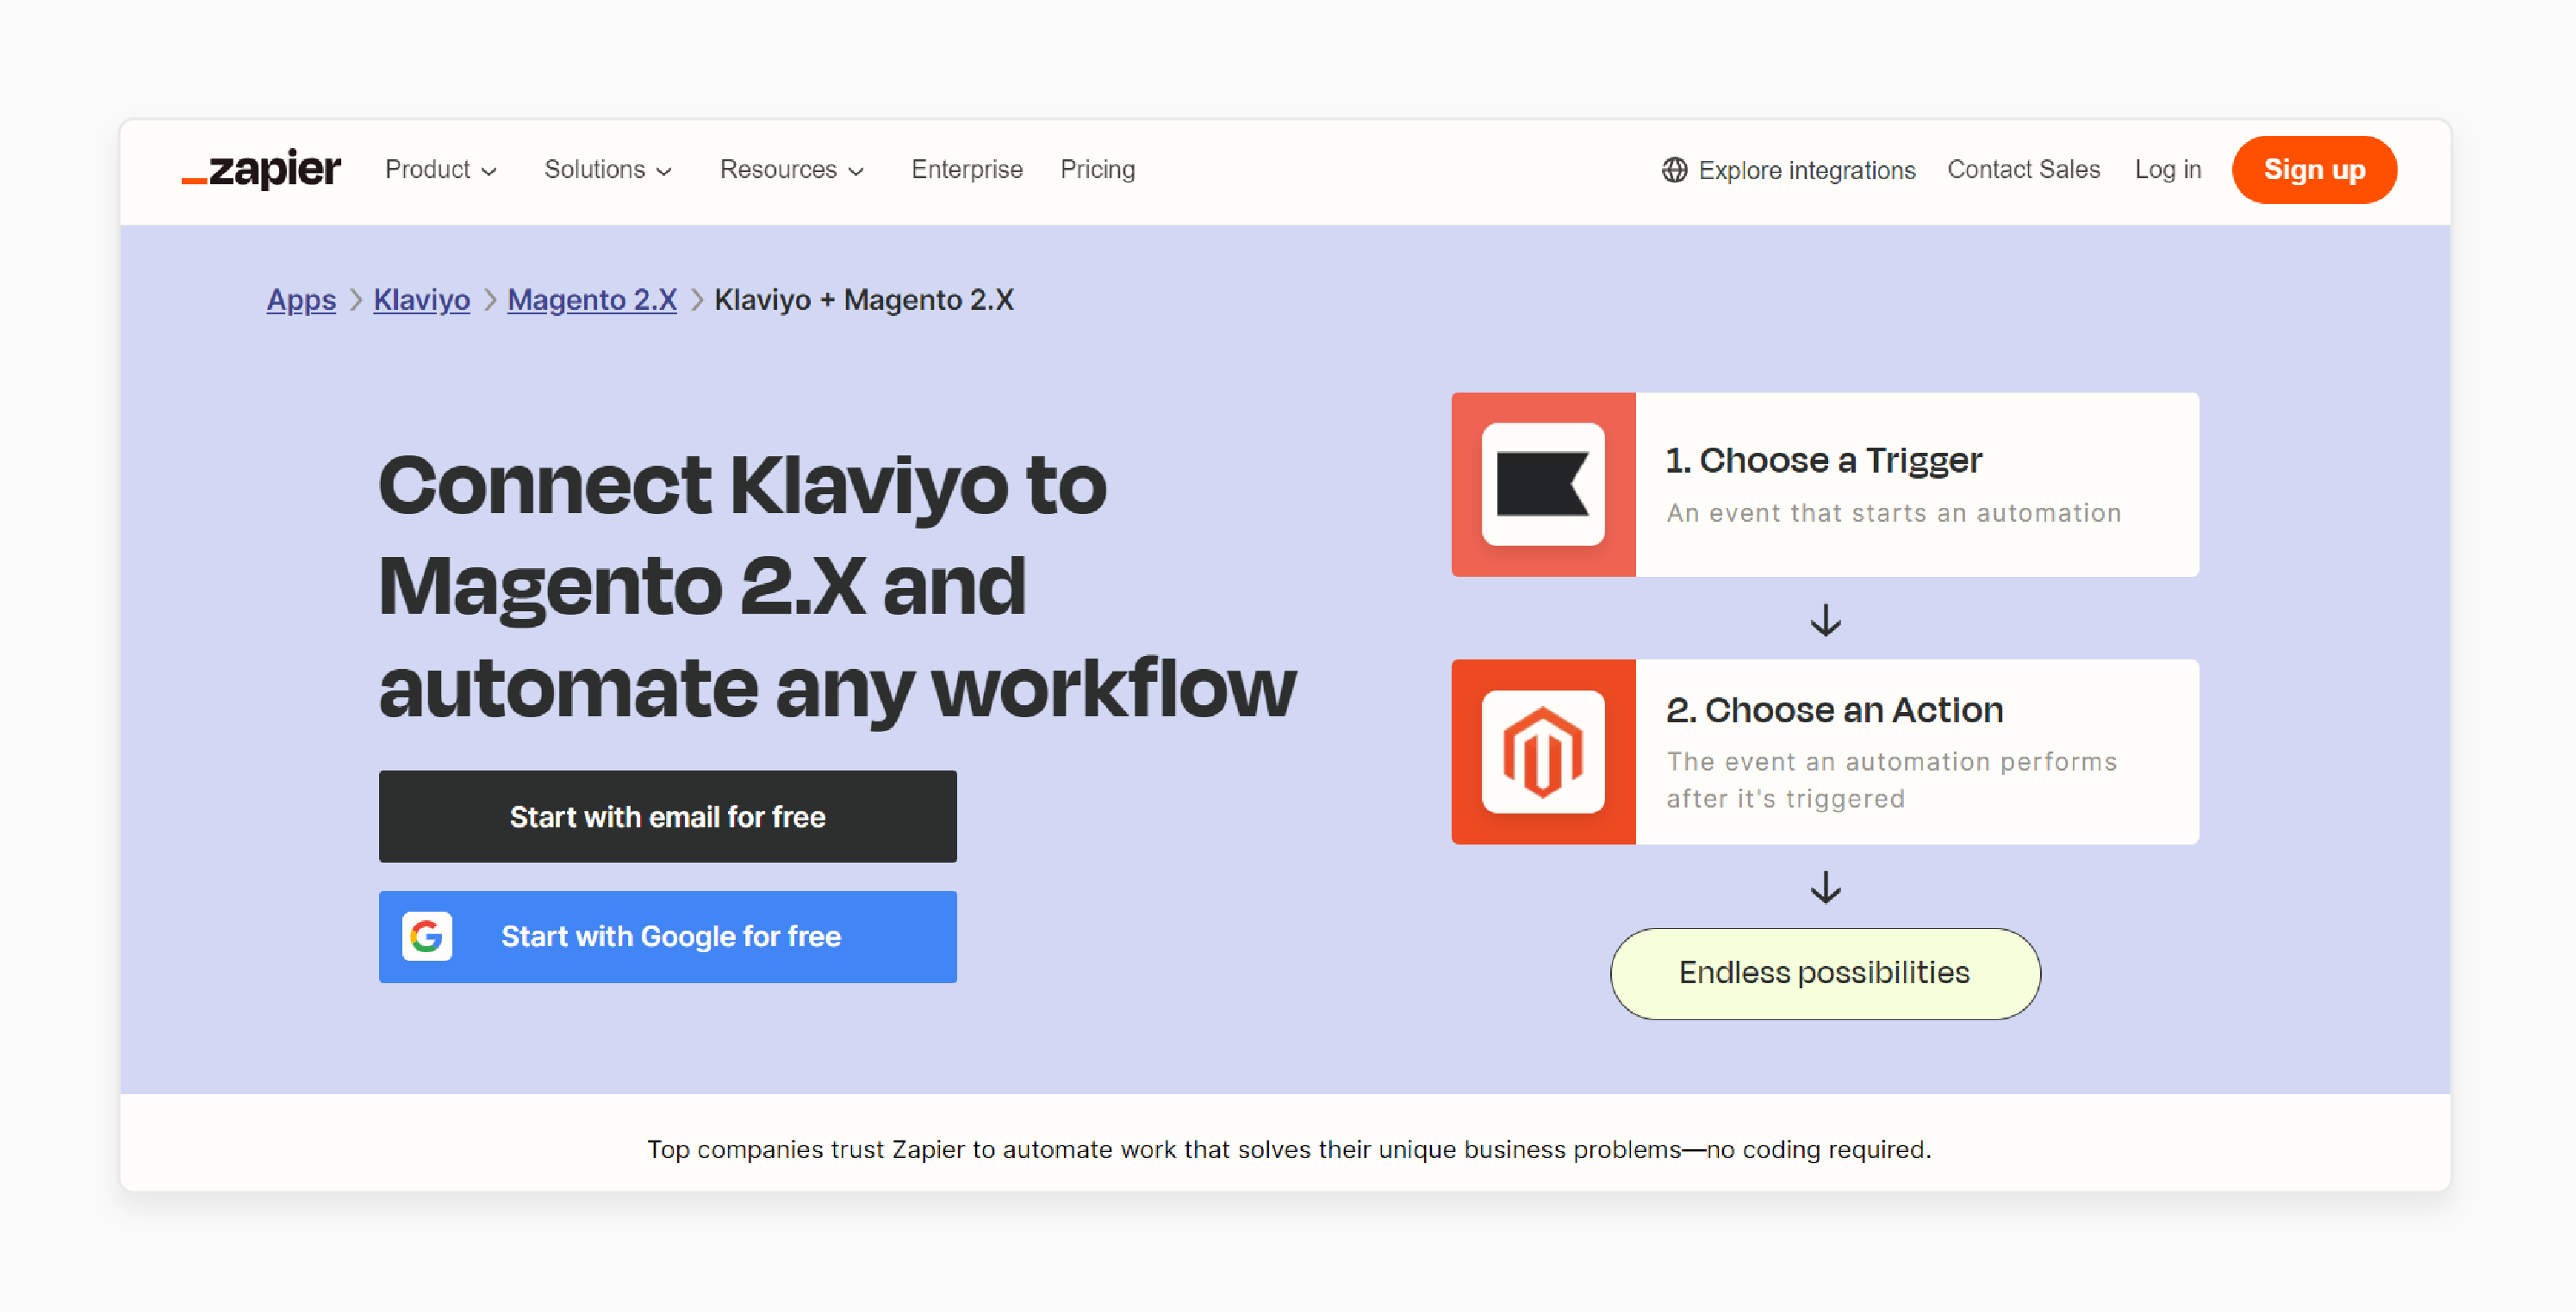Image resolution: width=2576 pixels, height=1312 pixels.
Task: Go to the Enterprise page
Action: tap(967, 170)
